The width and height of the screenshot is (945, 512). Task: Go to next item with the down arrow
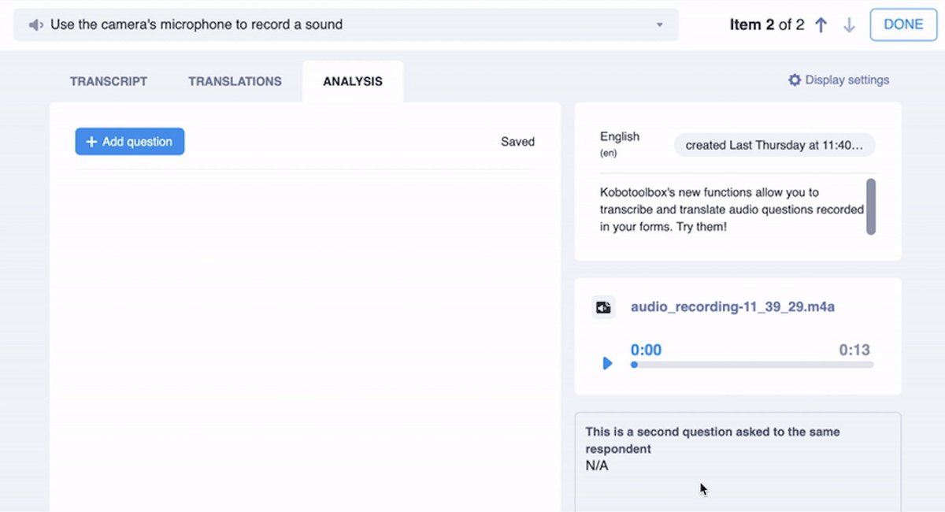pyautogui.click(x=849, y=24)
